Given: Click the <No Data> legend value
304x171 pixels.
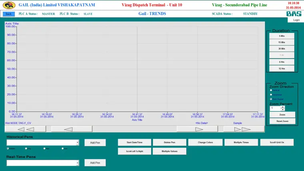Looking at the screenshot, I should coord(202,123).
